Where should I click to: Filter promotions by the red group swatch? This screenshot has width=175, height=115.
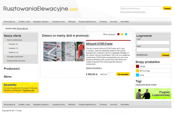tap(118, 34)
